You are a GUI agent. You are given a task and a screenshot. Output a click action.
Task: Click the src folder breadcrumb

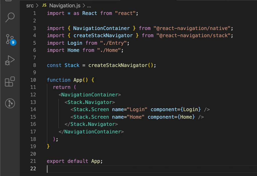click(x=30, y=6)
